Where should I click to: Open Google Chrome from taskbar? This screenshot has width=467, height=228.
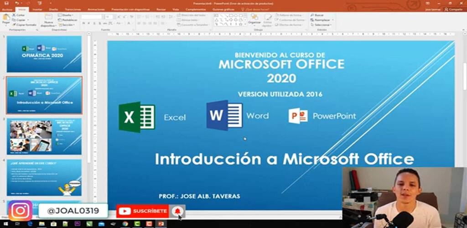pos(125,224)
